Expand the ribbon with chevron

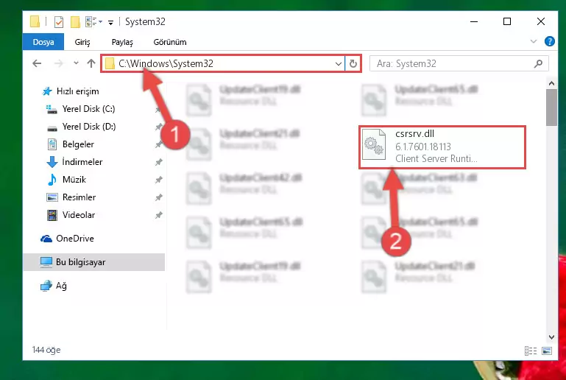point(534,41)
